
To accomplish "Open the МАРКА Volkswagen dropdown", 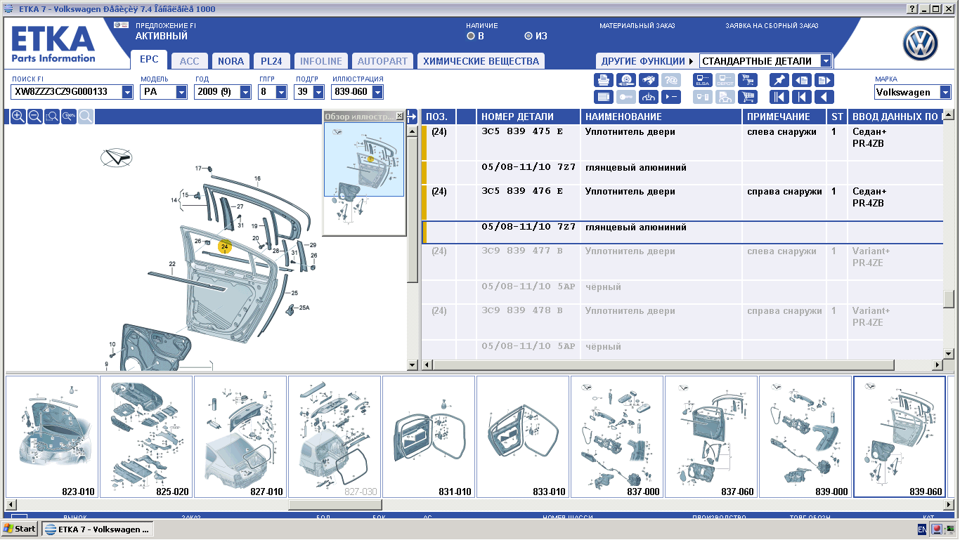I will pyautogui.click(x=945, y=92).
